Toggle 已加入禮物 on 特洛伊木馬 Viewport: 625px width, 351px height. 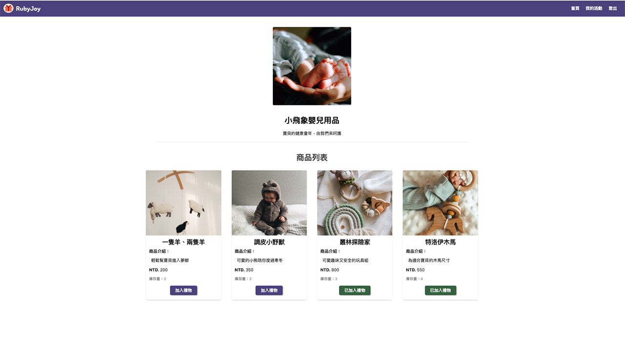click(x=440, y=291)
